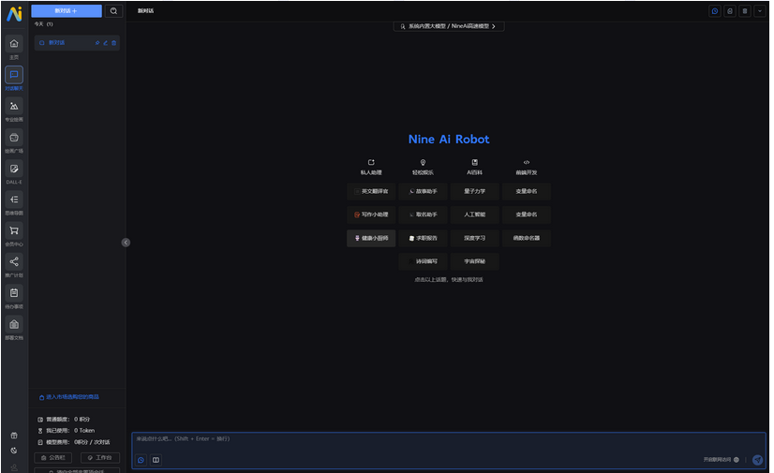Open the 思维导图 mind map icon
Image resolution: width=774 pixels, height=473 pixels.
pyautogui.click(x=14, y=200)
